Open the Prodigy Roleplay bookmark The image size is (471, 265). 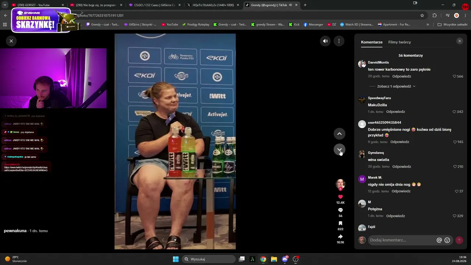click(195, 25)
